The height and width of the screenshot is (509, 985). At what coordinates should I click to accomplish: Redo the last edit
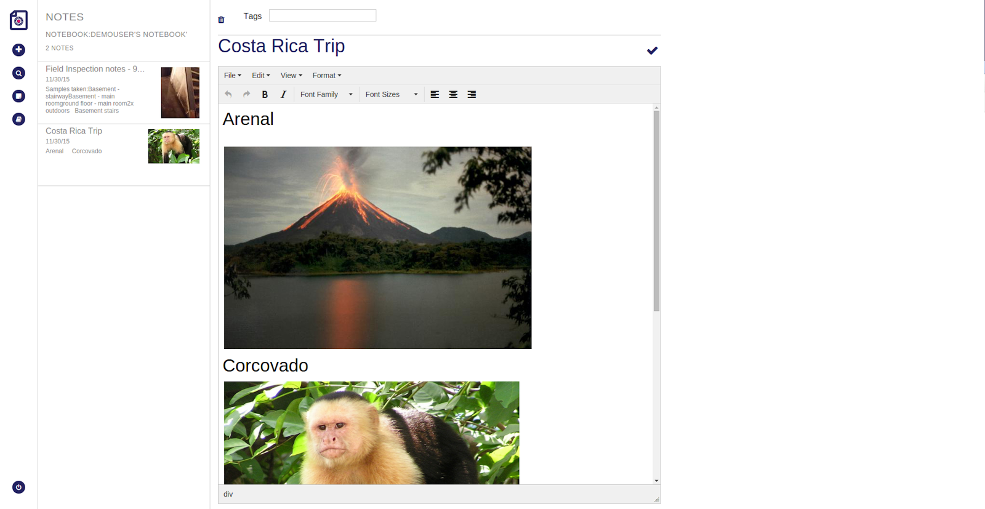pos(246,94)
